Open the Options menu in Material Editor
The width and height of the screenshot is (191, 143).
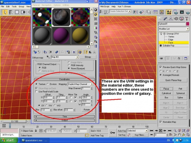(57, 5)
